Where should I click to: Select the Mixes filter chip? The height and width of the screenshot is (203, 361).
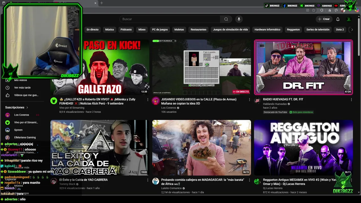tap(142, 30)
